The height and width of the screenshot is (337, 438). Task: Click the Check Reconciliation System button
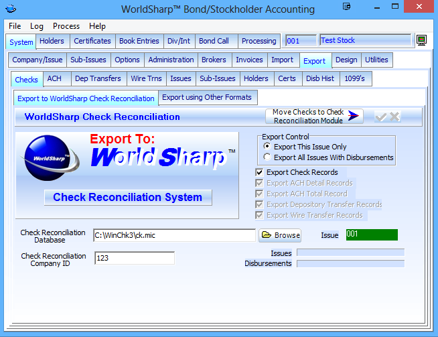(x=127, y=197)
